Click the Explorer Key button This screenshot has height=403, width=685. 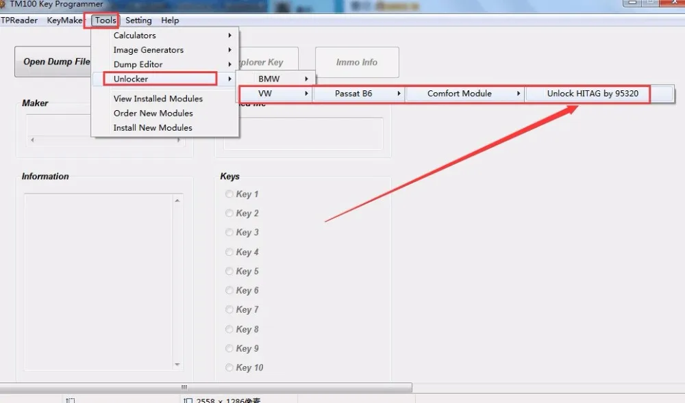(269, 60)
